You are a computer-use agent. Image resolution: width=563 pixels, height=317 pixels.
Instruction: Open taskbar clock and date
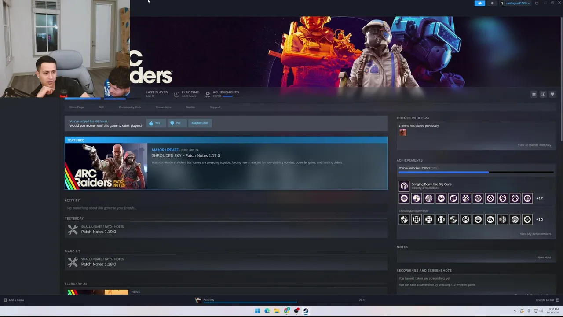553,311
